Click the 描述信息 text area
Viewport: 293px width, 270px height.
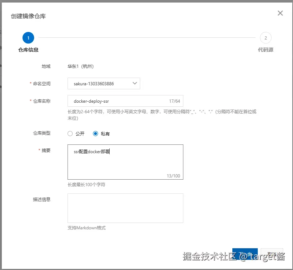tap(125, 208)
